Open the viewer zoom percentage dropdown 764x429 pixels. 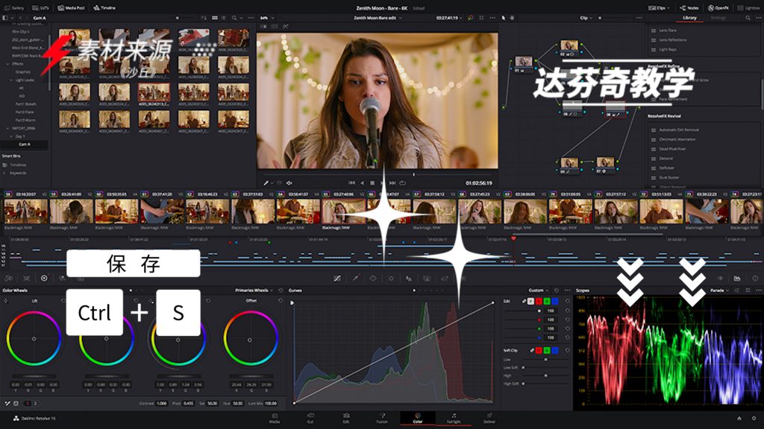tap(266, 18)
